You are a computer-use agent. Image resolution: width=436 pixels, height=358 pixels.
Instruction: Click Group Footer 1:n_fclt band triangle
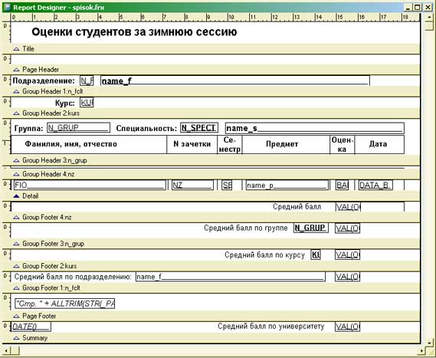coord(16,288)
